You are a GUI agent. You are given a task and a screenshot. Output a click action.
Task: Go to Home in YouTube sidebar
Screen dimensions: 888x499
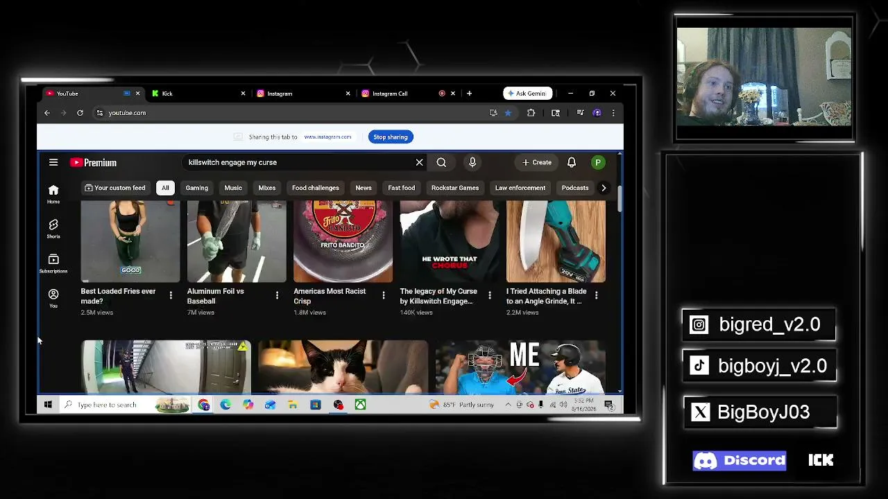coord(53,194)
